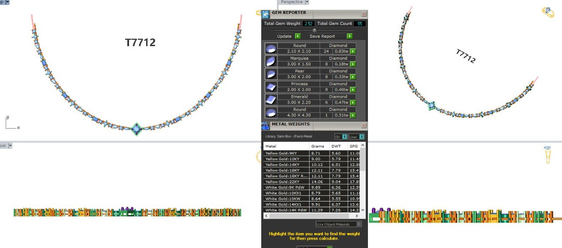The height and width of the screenshot is (248, 562).
Task: Click the Round 2.10 X 2.10 gem thumbnail
Action: tap(271, 48)
